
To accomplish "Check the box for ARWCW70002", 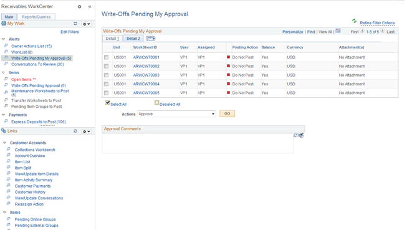I will tap(106, 66).
